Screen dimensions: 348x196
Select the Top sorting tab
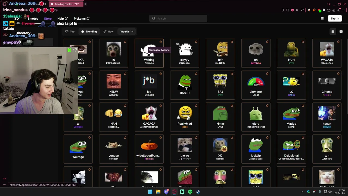click(x=70, y=32)
